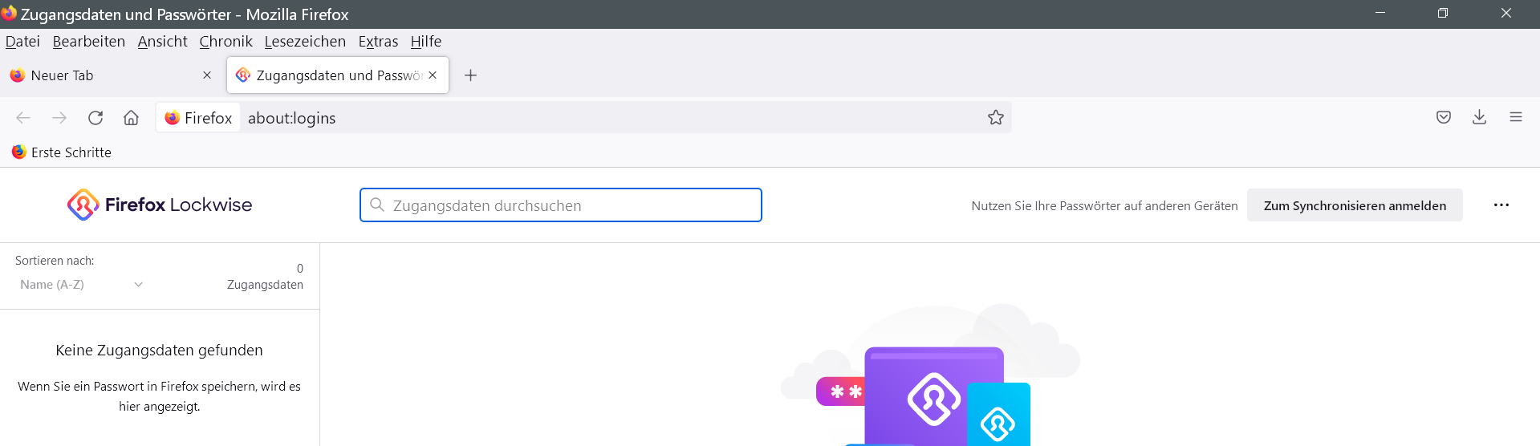The height and width of the screenshot is (446, 1540).
Task: Click the Keine Zugangsdaten gefunden text
Action: (159, 351)
